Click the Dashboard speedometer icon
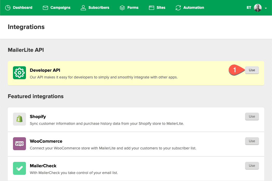 pyautogui.click(x=8, y=8)
